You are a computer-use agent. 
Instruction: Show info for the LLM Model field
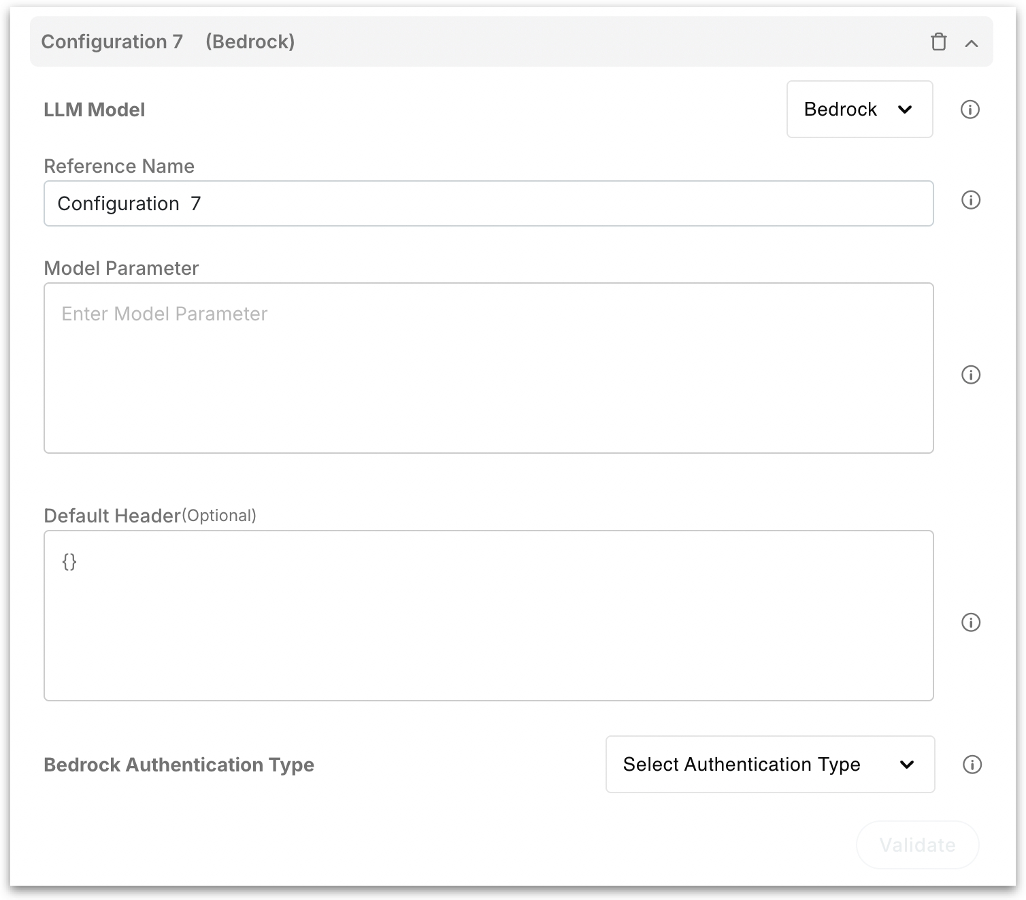pyautogui.click(x=970, y=110)
